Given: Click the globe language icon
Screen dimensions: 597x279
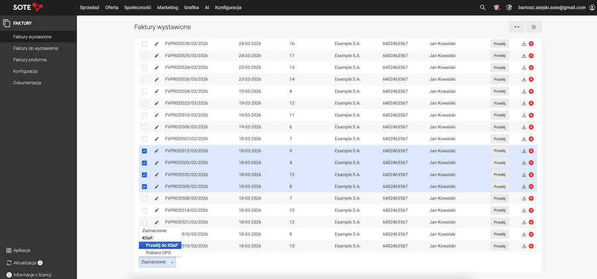Looking at the screenshot, I should (509, 7).
